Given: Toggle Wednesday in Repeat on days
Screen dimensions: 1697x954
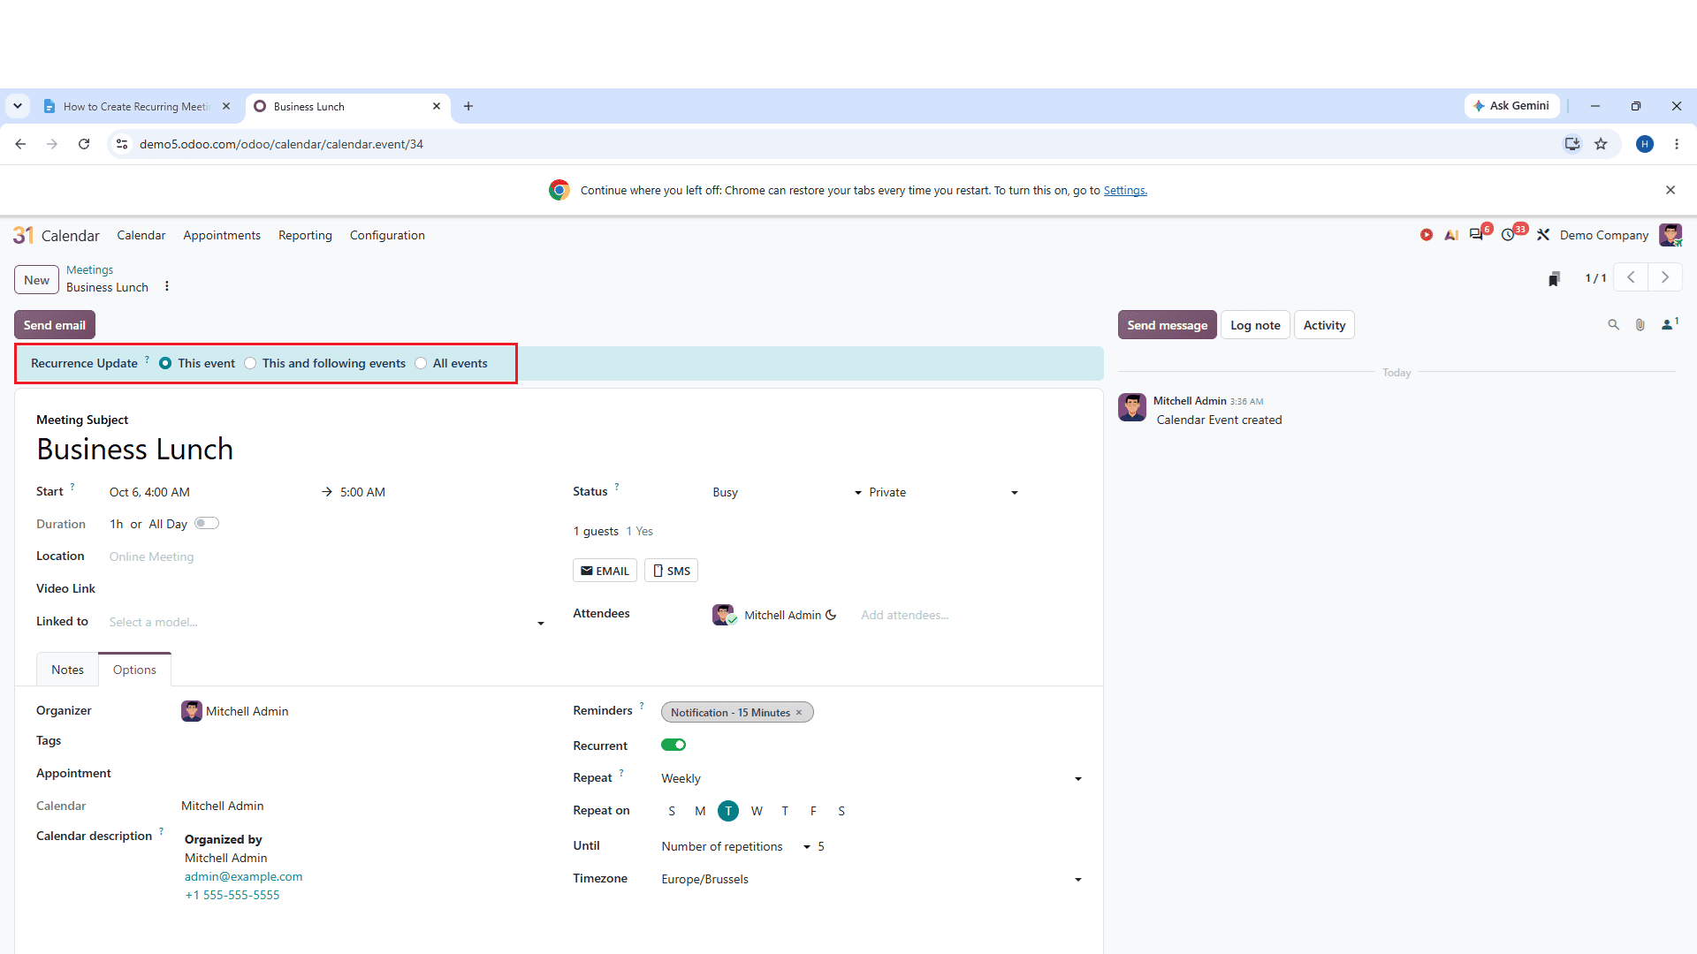Looking at the screenshot, I should 757,811.
